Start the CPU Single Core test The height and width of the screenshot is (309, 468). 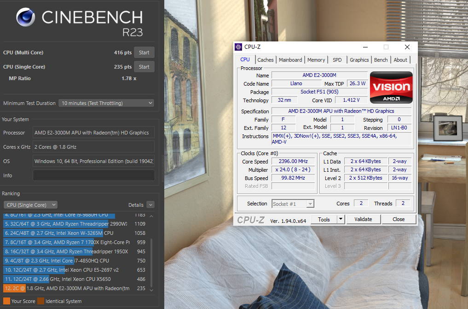pyautogui.click(x=144, y=67)
